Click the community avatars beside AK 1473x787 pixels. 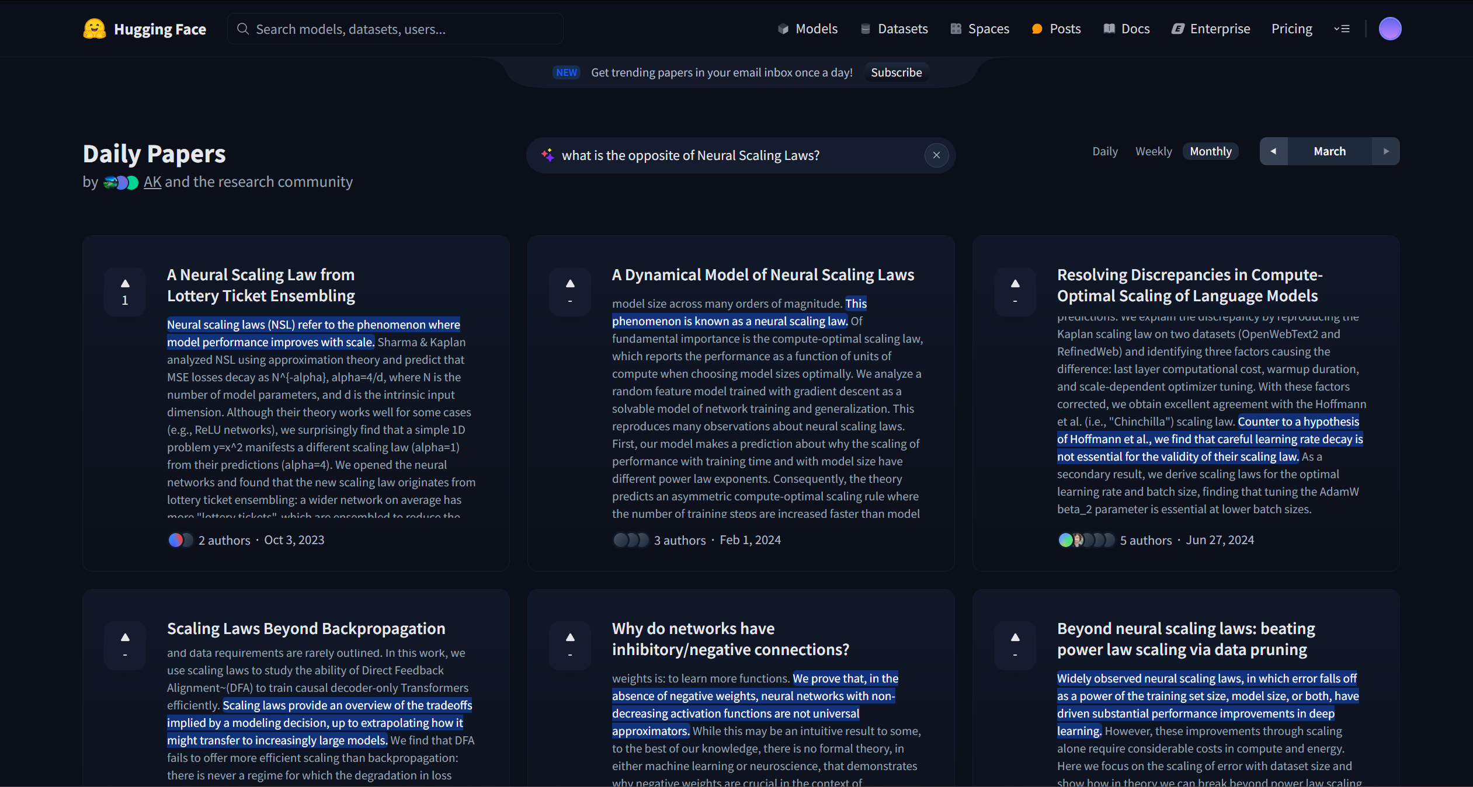point(121,183)
